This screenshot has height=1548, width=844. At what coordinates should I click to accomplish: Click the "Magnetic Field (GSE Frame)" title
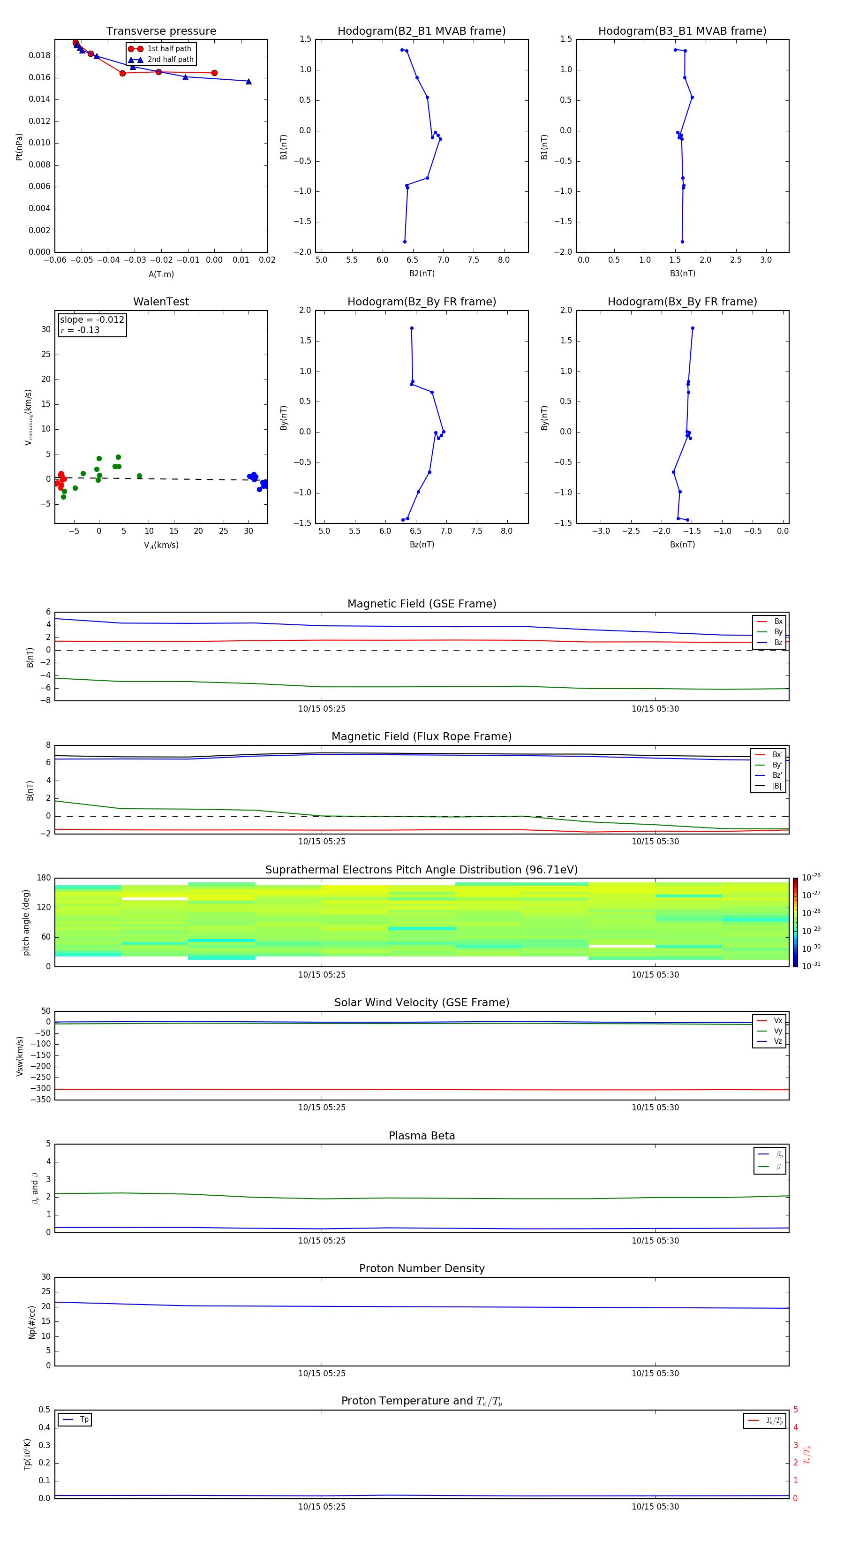(x=422, y=604)
